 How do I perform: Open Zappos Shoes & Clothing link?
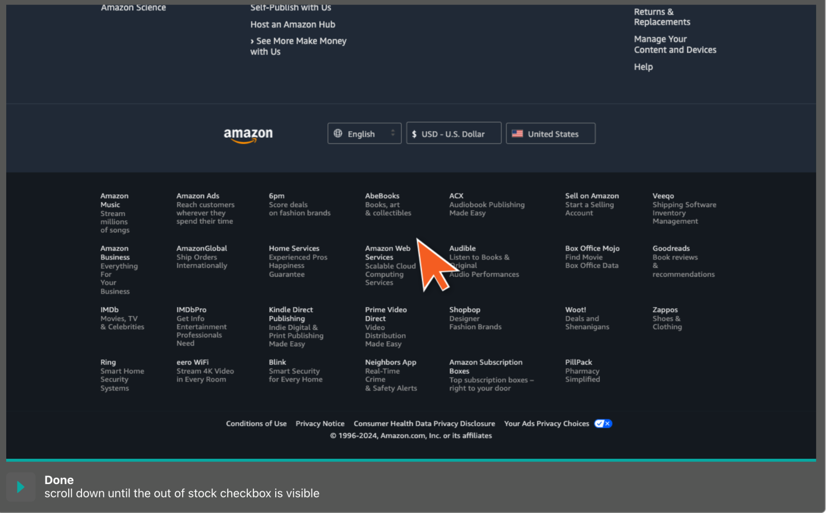[x=667, y=318]
